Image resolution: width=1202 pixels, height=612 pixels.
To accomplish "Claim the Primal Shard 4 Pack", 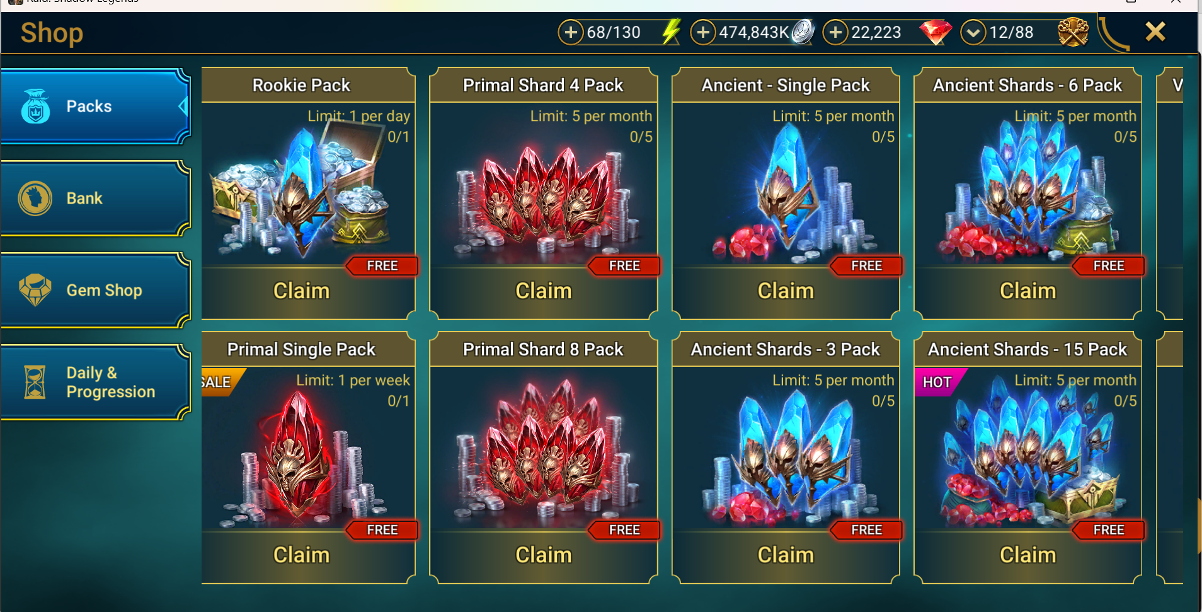I will point(544,291).
